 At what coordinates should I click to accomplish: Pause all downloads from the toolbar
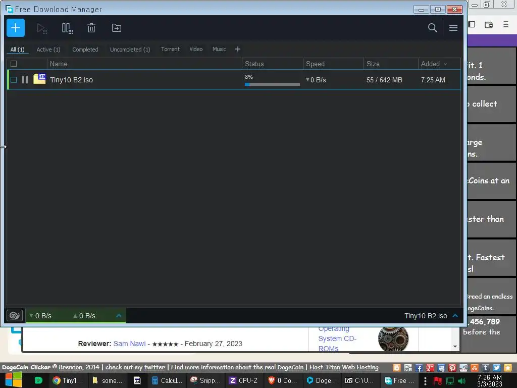tap(67, 28)
